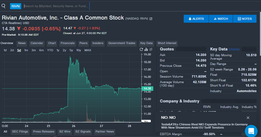
Task: Click the Short % of Float value 18.46%
Action: [251, 86]
